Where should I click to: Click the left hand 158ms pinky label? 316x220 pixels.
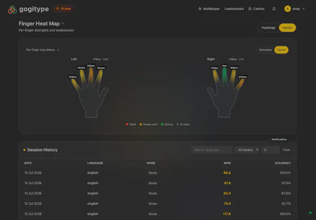73,77
